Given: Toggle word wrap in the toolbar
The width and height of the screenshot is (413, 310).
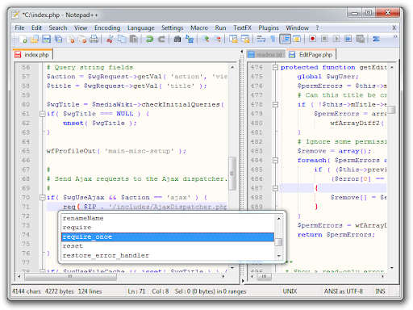Looking at the screenshot, I should (261, 40).
